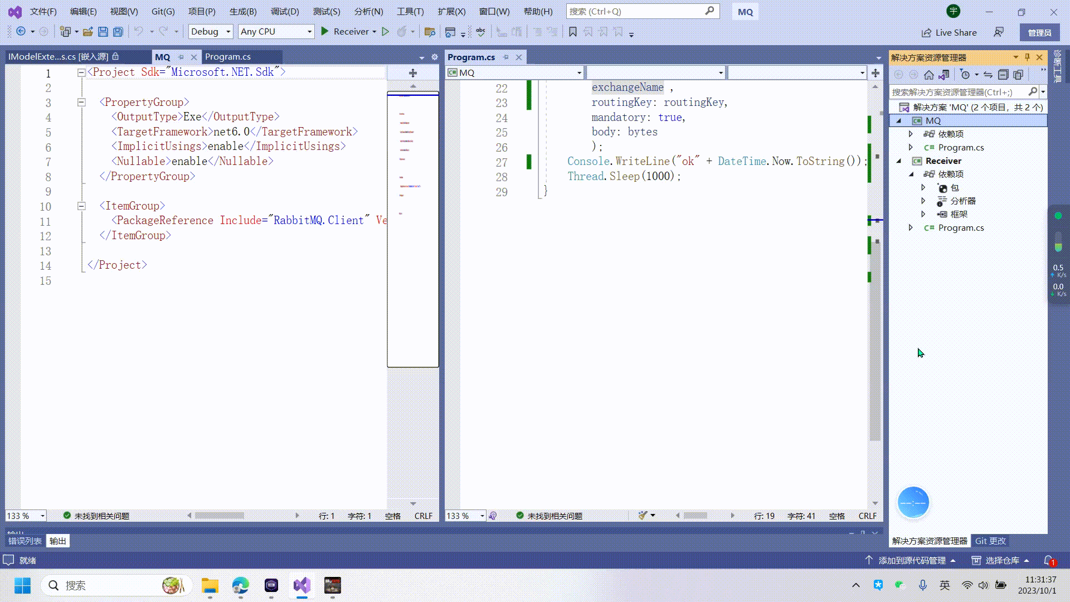Click Home icon in Solution Explorer toolbar
Image resolution: width=1070 pixels, height=602 pixels.
pyautogui.click(x=928, y=75)
